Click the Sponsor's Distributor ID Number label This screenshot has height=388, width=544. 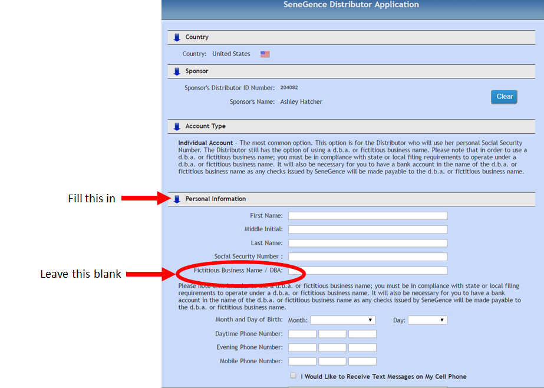[x=230, y=88]
